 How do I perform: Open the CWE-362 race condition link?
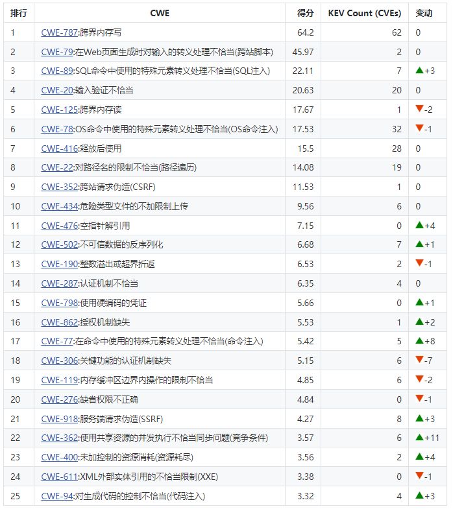tap(60, 438)
